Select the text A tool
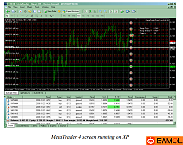Viewport: 183px width, 145px height. pos(41,16)
